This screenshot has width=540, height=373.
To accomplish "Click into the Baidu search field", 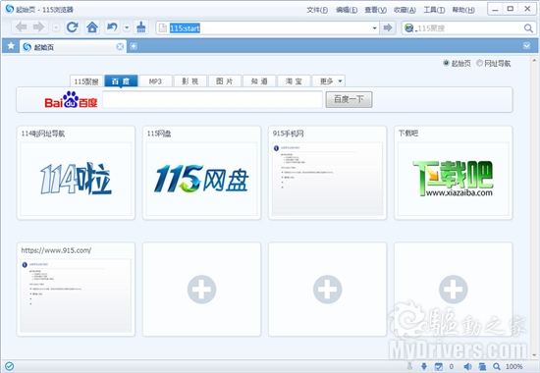I will (212, 99).
